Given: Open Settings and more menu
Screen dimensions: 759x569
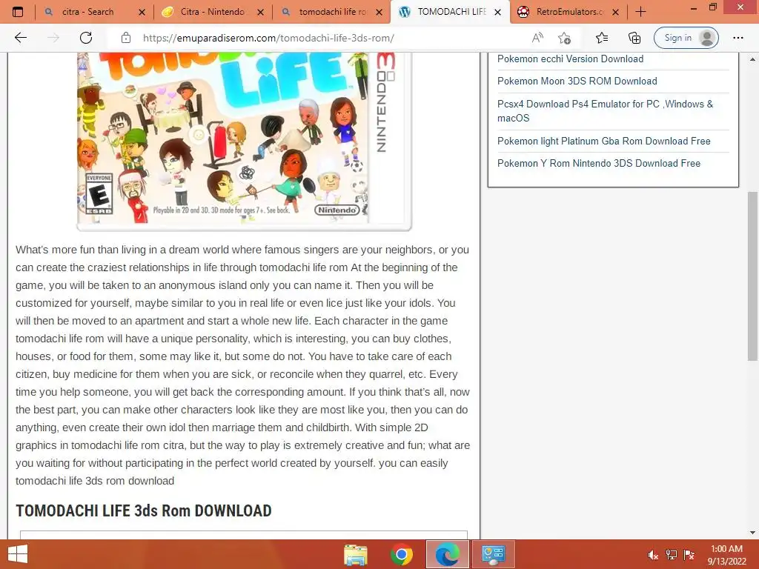Looking at the screenshot, I should (x=738, y=38).
